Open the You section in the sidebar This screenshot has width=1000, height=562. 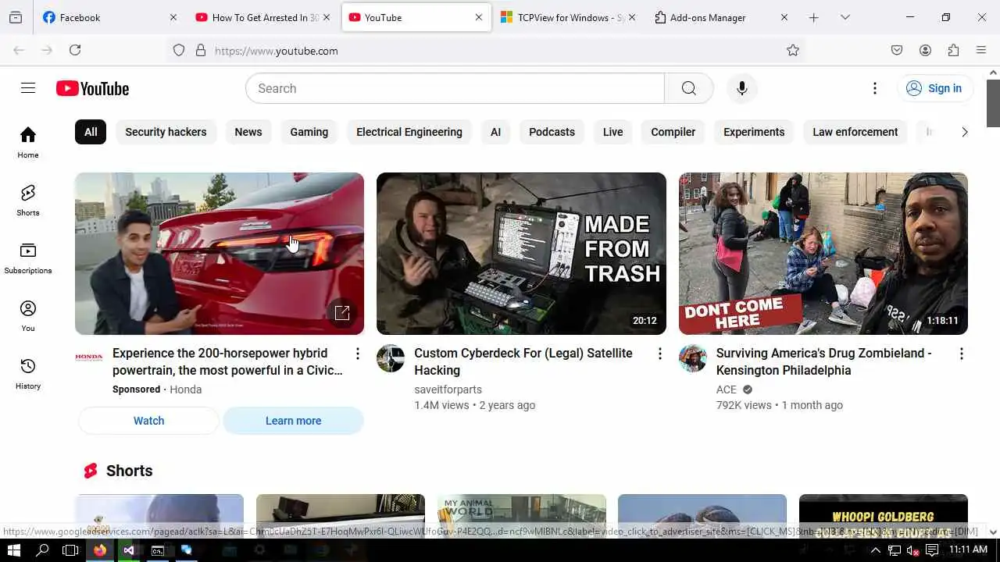pos(28,315)
